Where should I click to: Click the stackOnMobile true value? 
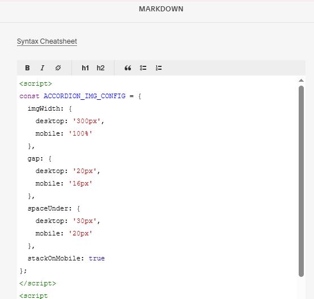tap(97, 258)
